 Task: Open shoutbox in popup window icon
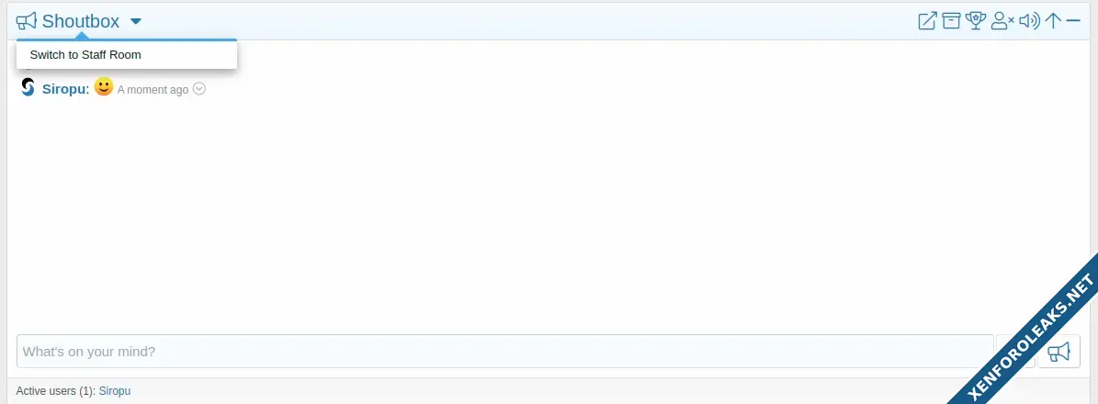pos(927,21)
